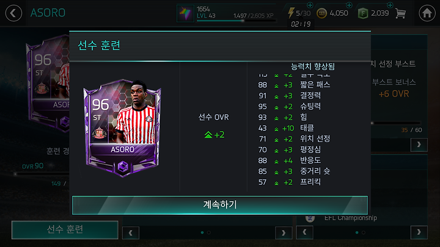Go to next EFL Championship page

(x=419, y=232)
